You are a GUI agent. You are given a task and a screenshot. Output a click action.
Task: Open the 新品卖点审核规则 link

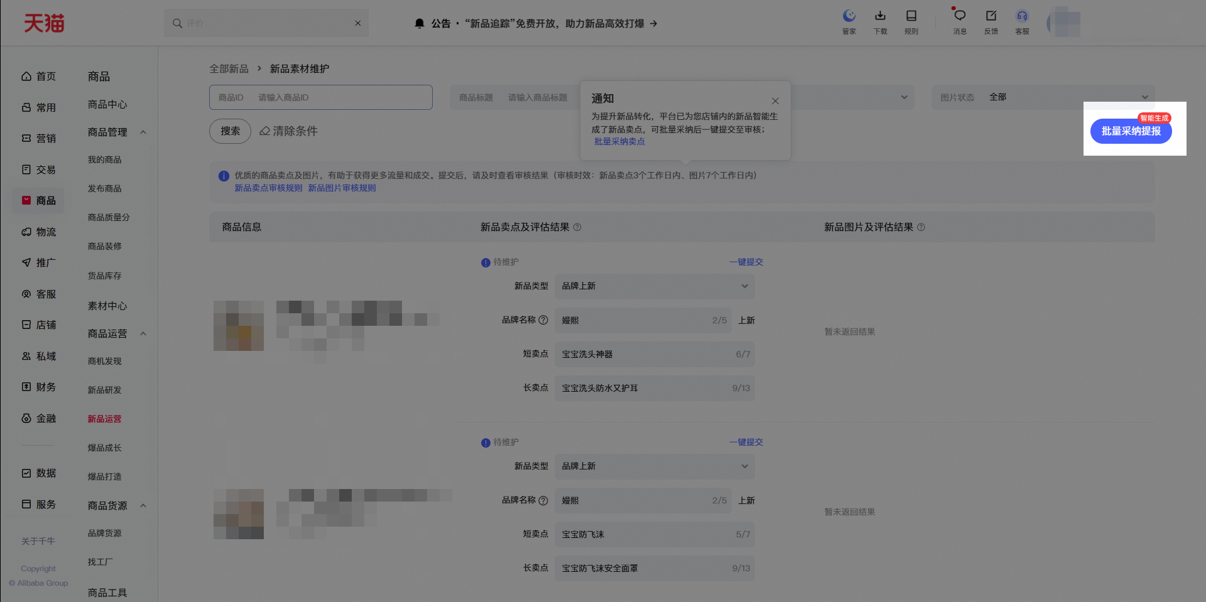[x=268, y=188]
